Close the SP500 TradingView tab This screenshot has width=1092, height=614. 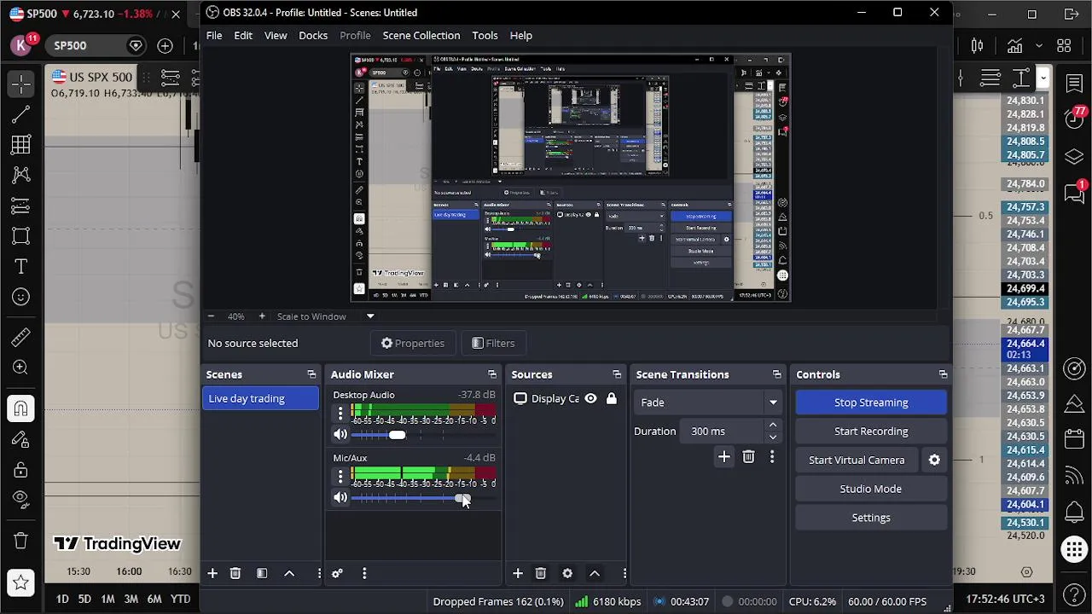click(176, 14)
